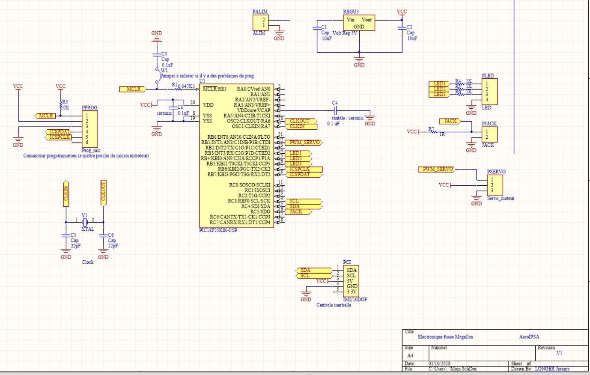Select the GND port above capacitor C3
This screenshot has height=375, width=590.
[157, 36]
